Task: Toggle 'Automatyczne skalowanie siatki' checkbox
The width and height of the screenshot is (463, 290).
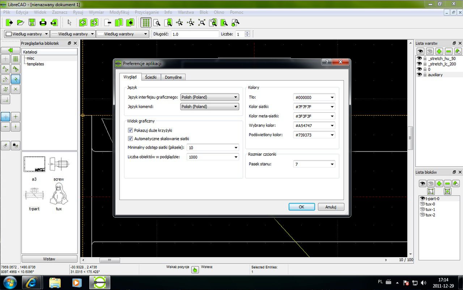Action: pyautogui.click(x=131, y=139)
